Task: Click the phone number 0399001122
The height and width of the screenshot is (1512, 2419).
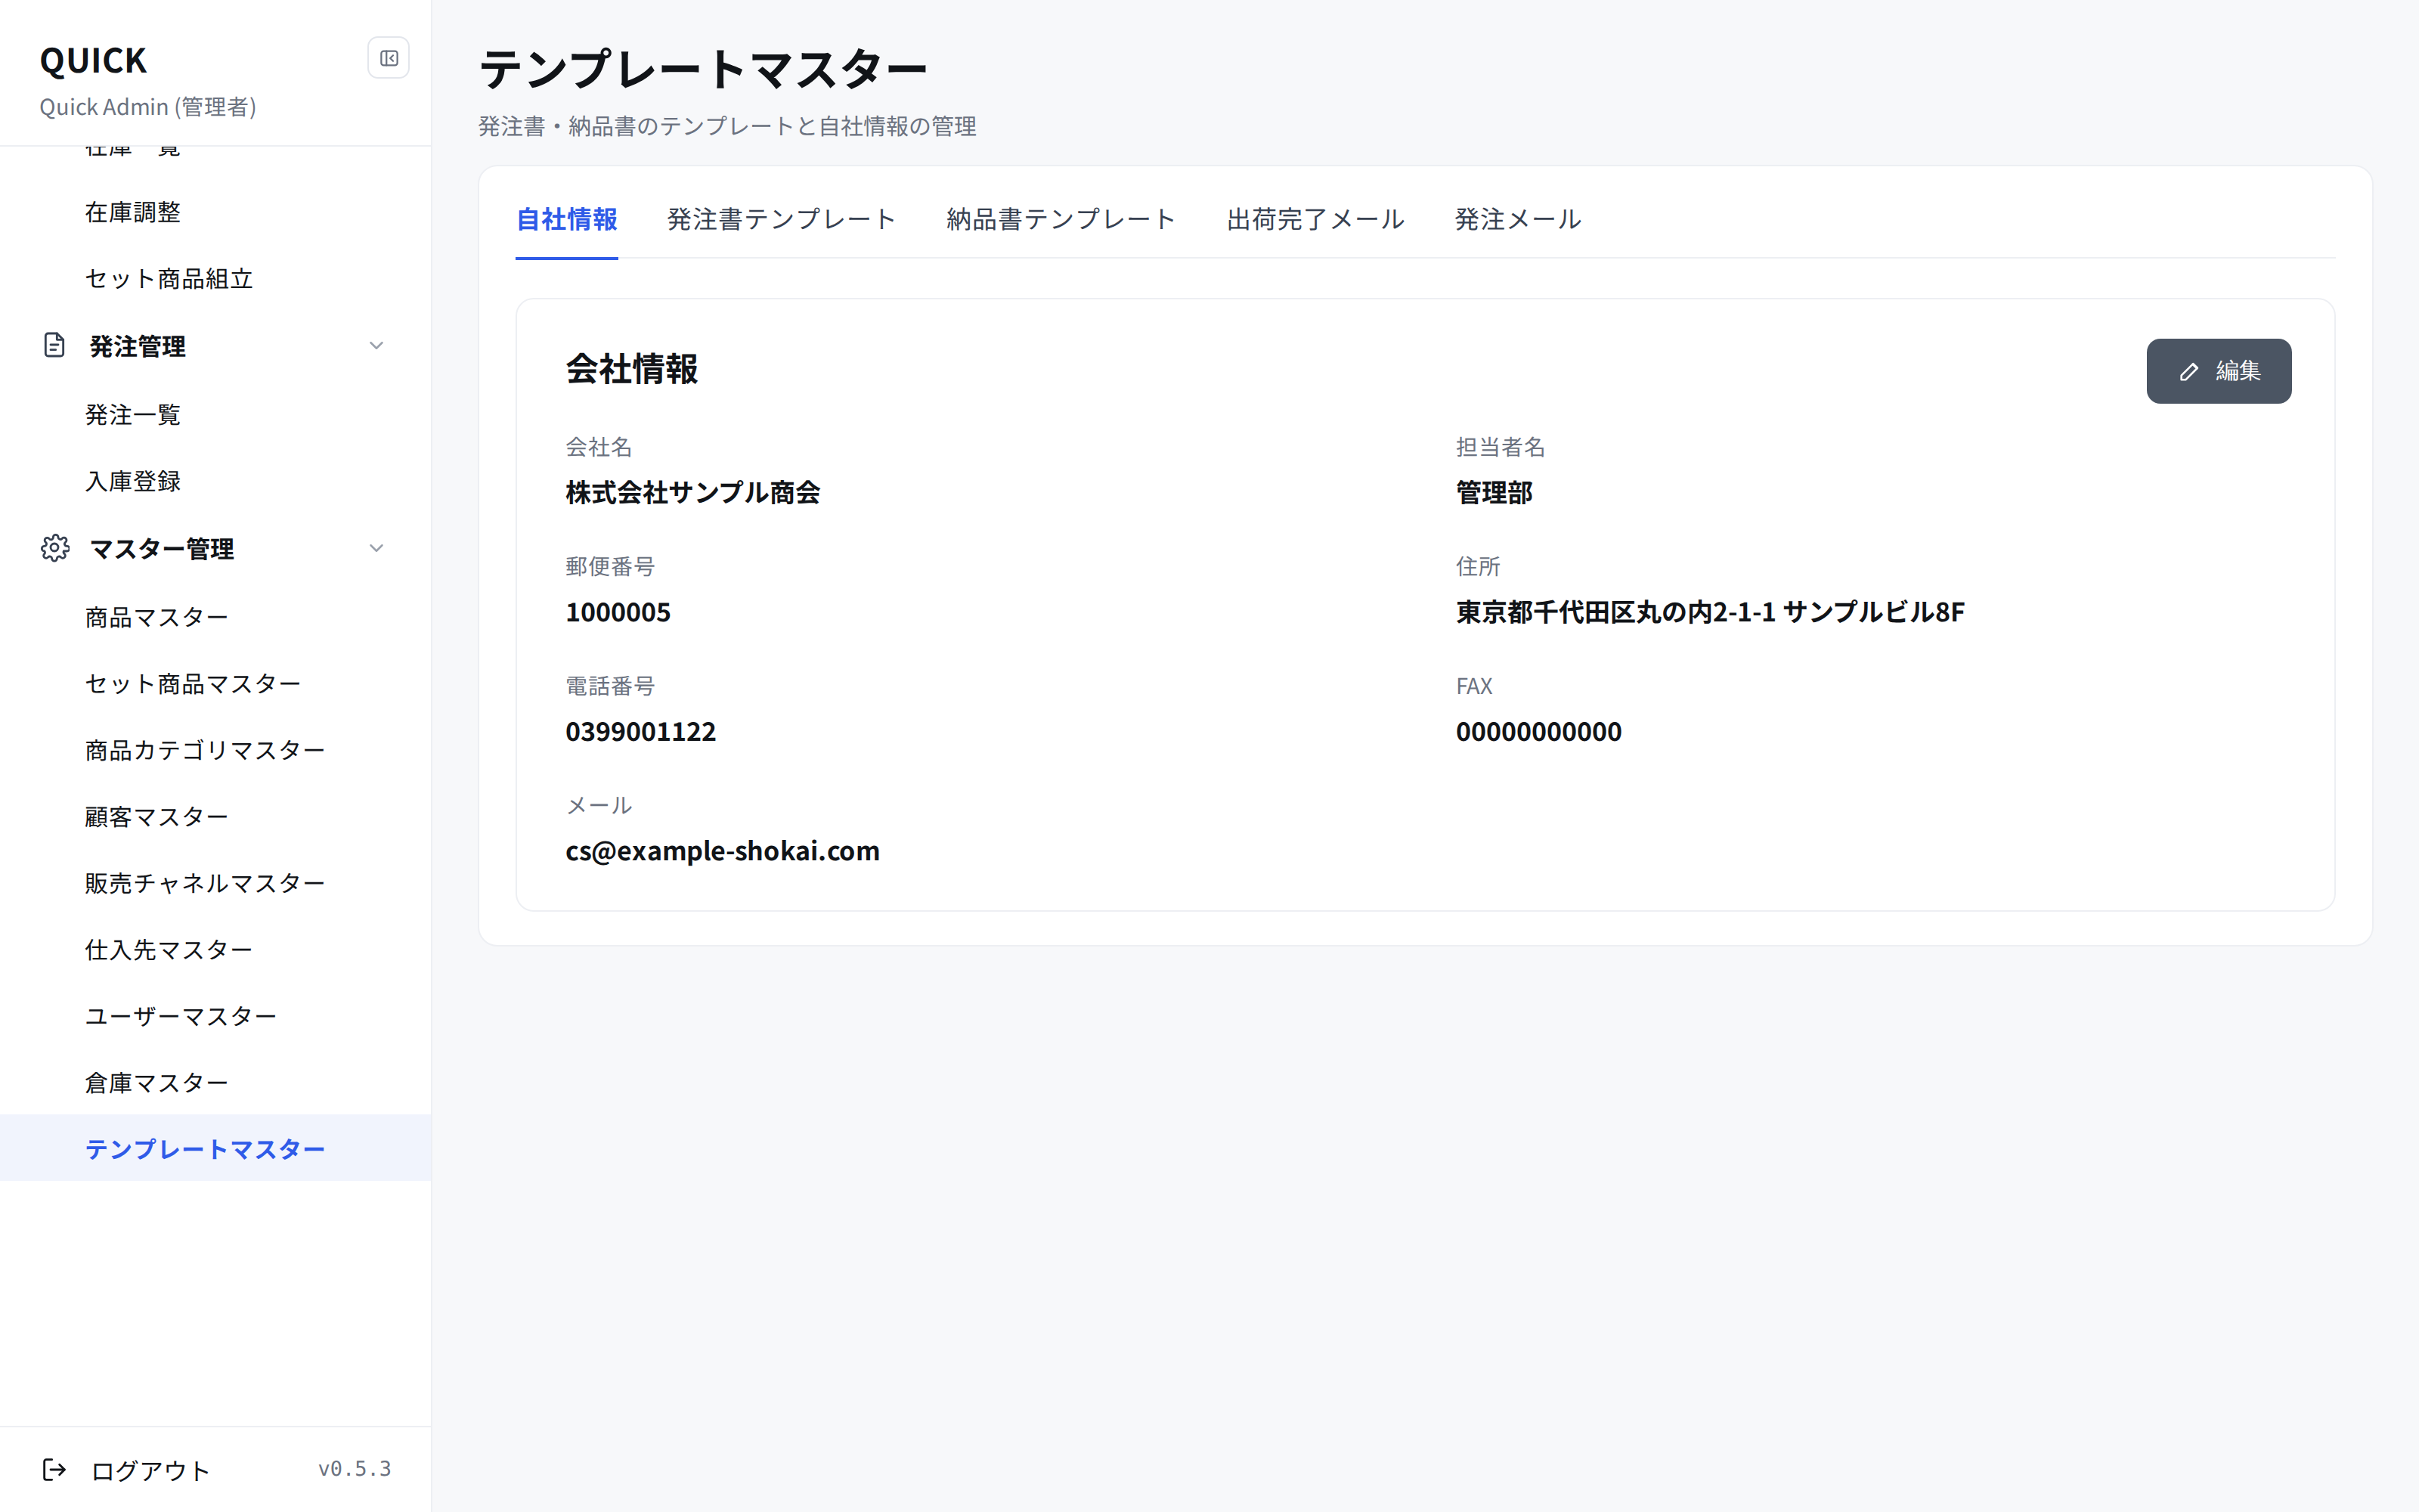Action: click(641, 732)
